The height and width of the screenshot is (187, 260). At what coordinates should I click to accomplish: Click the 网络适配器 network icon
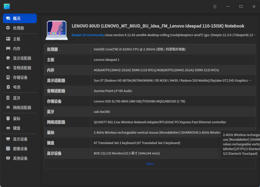pyautogui.click(x=8, y=107)
